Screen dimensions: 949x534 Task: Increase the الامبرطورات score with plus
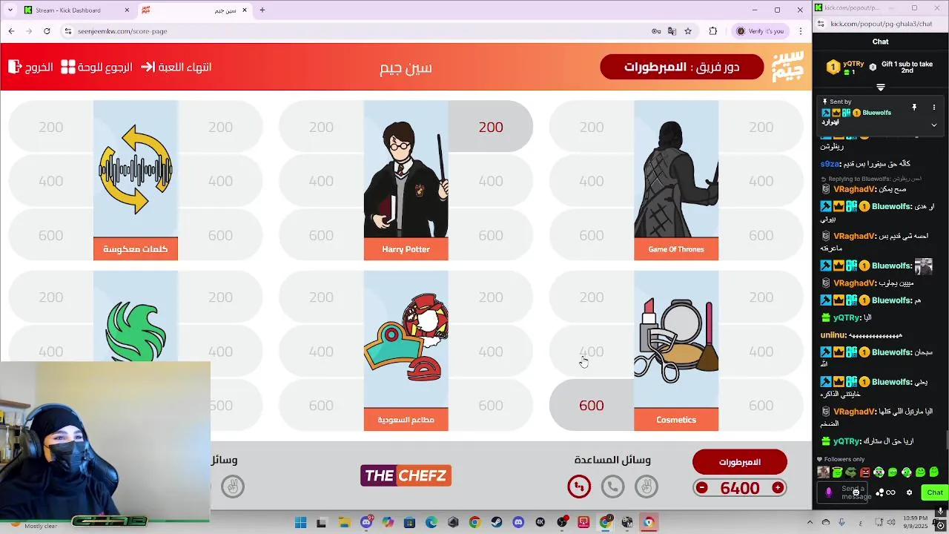778,487
